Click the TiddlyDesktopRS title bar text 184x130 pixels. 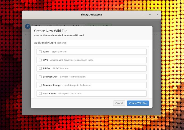coord(91,15)
